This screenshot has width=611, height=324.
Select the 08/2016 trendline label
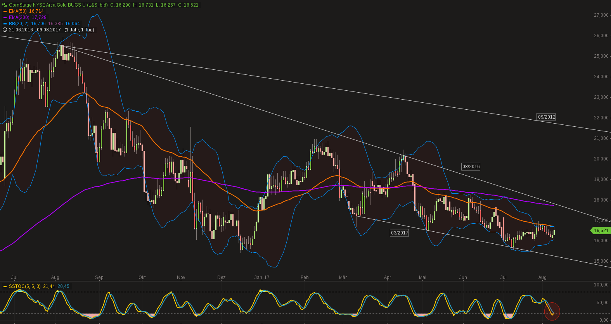[x=471, y=167]
